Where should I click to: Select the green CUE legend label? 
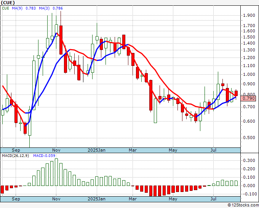coord(6,8)
